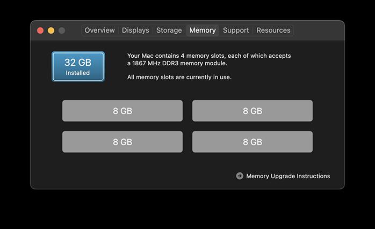Minimize window with the yellow button
375x229 pixels.
(51, 30)
